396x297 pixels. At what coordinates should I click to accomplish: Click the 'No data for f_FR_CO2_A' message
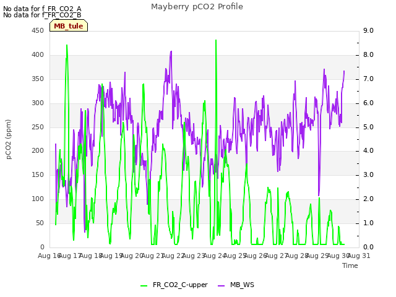coord(42,9)
